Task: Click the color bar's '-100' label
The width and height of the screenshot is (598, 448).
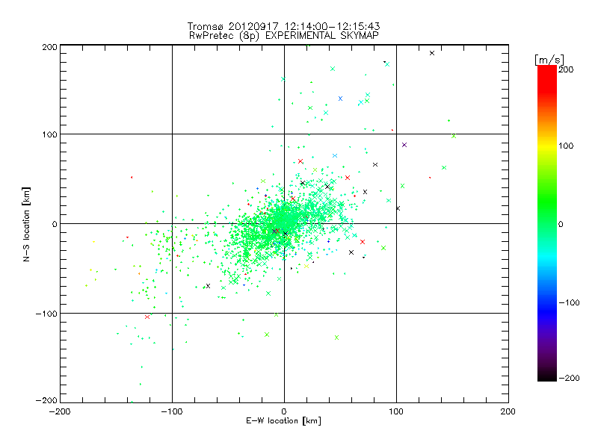Action: [569, 302]
